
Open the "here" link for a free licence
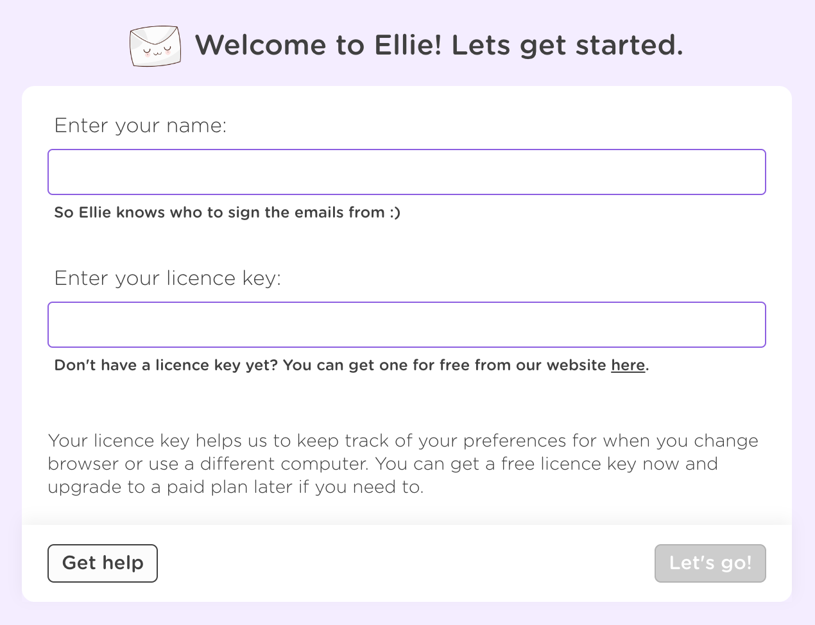click(628, 365)
